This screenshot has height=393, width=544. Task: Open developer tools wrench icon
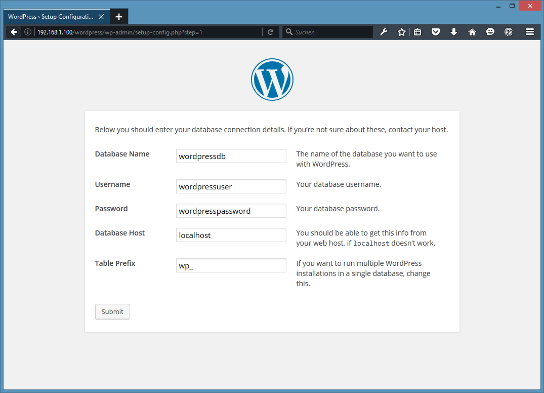point(384,32)
